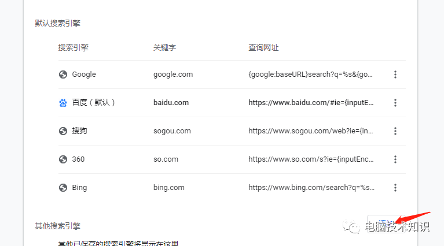The image size is (444, 246).
Task: Select the Google search engine name
Action: pos(84,74)
